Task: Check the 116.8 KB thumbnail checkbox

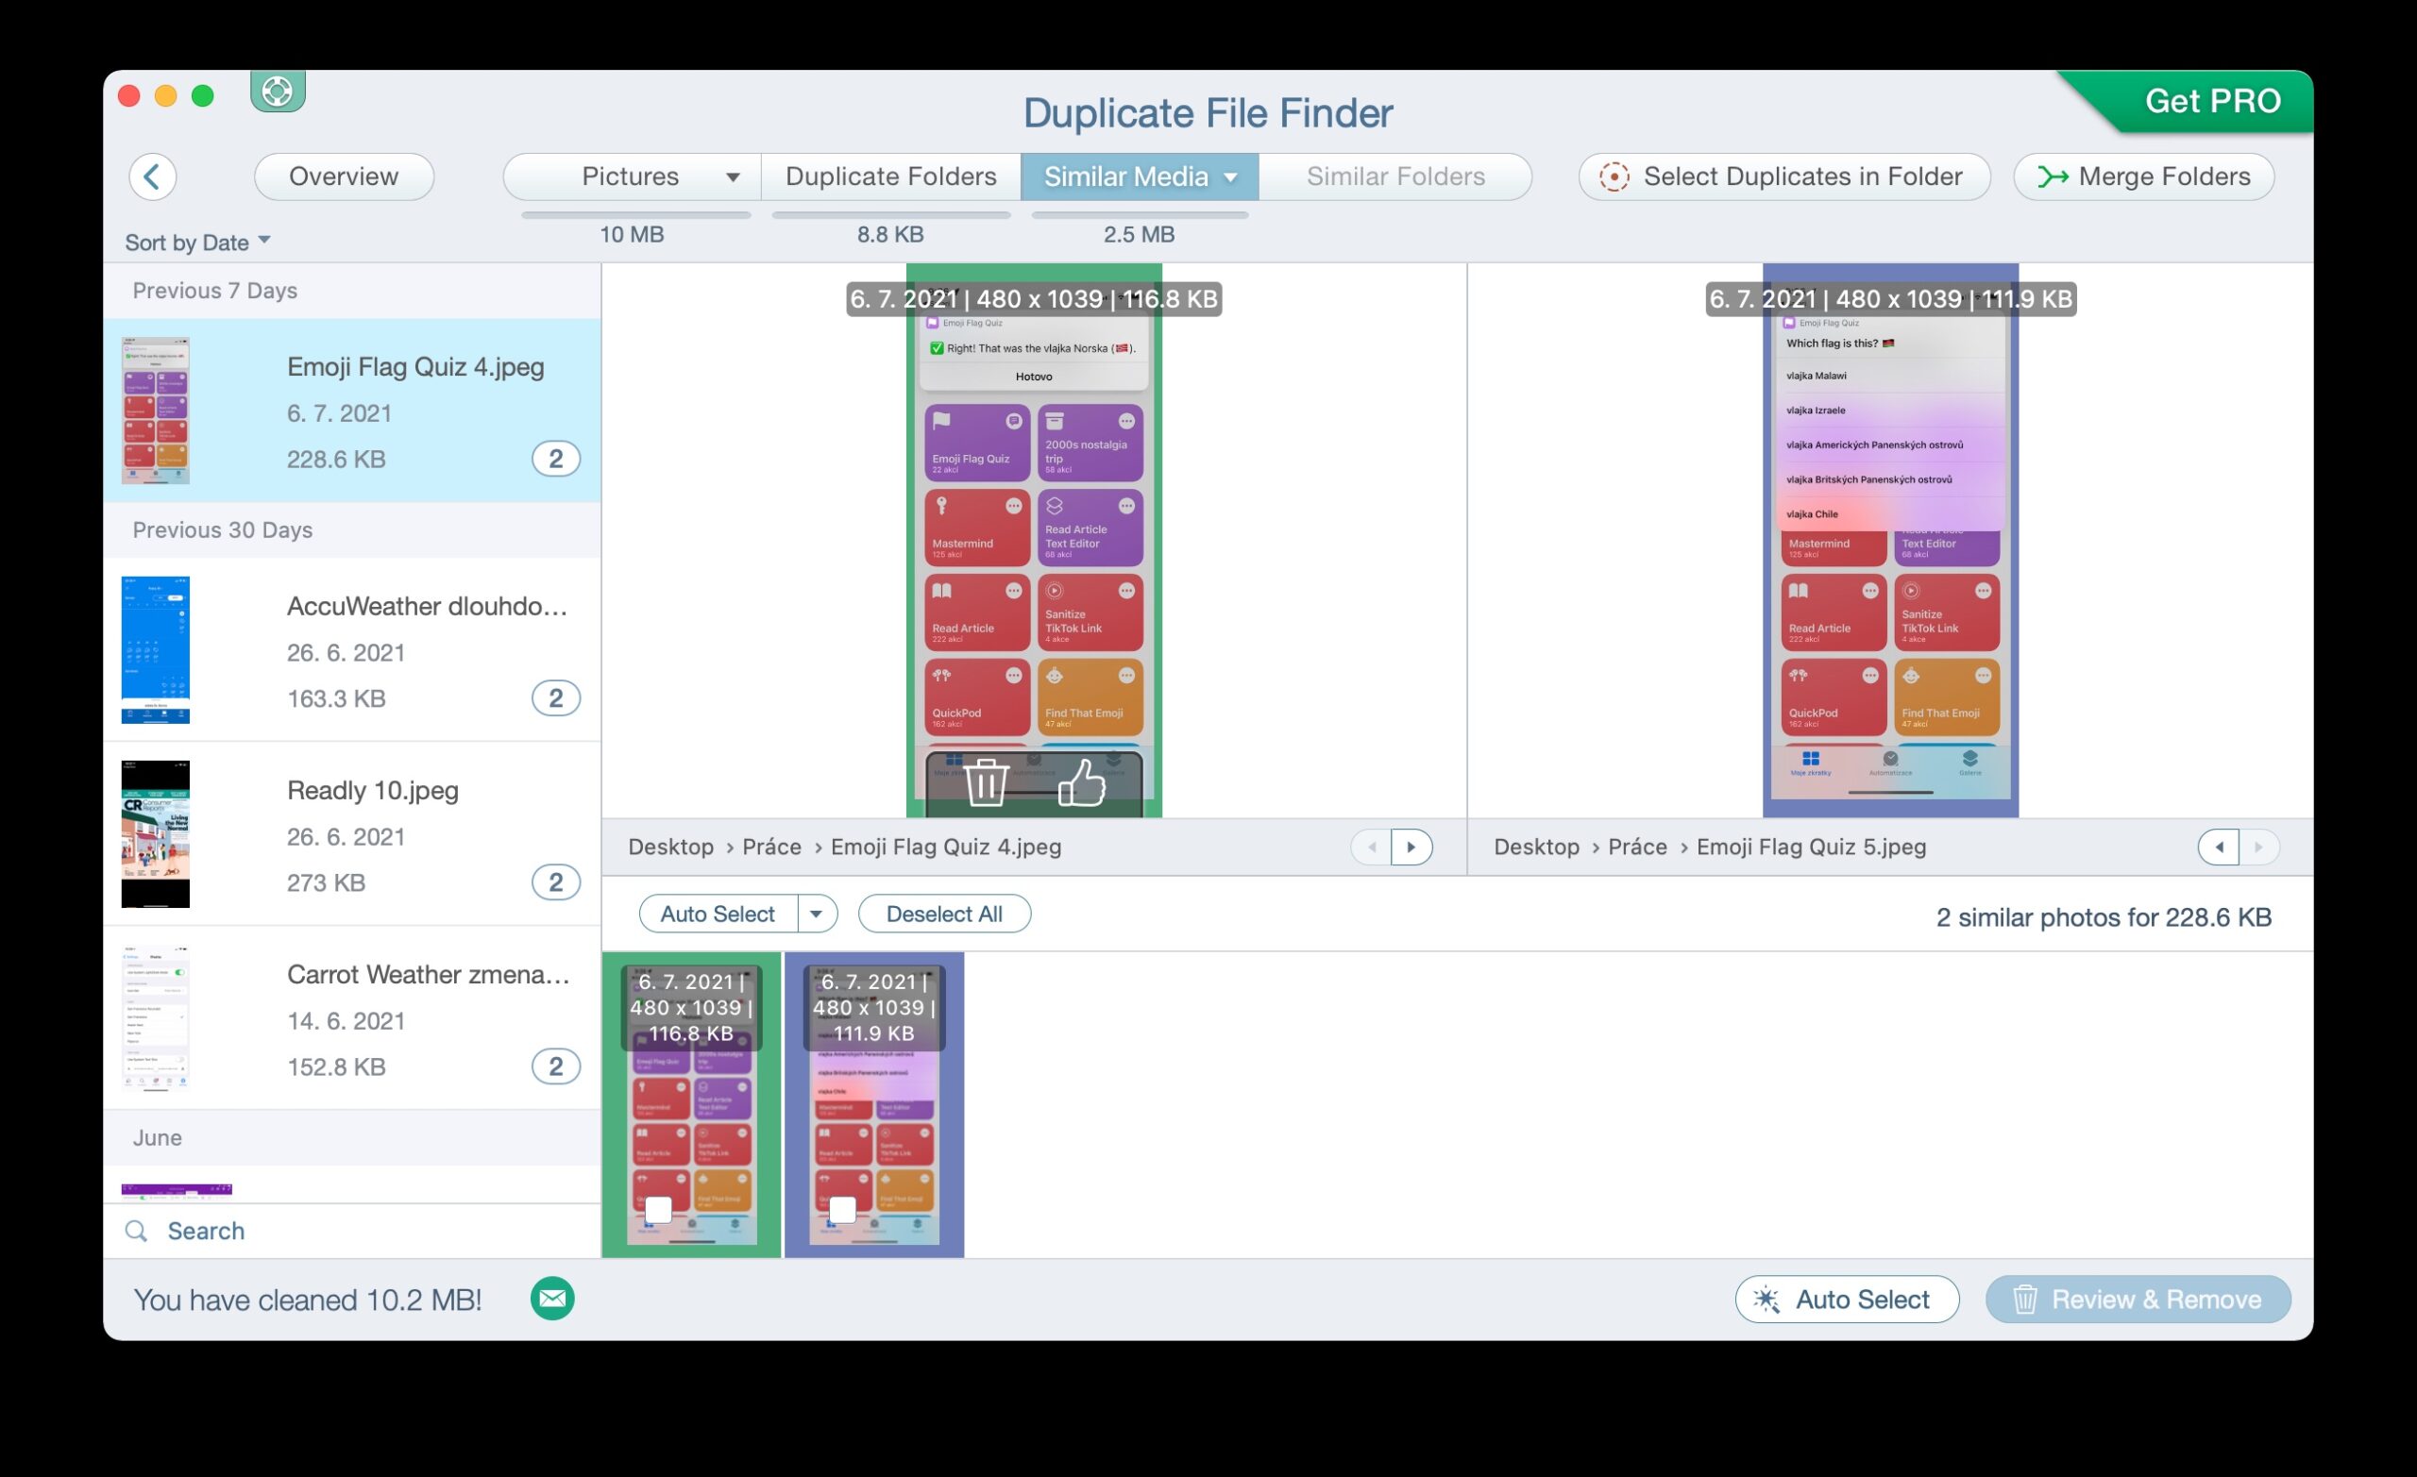Action: coord(658,1209)
